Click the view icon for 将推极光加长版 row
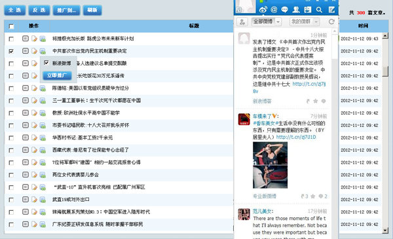The height and width of the screenshot is (239, 393). pos(26,39)
